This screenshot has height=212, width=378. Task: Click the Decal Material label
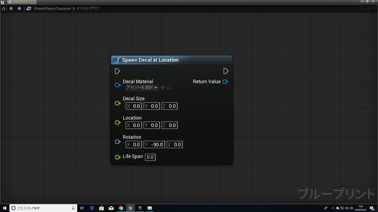click(x=138, y=82)
